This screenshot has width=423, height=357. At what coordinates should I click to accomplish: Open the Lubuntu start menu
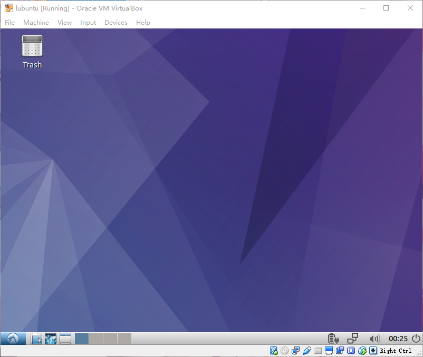[14, 339]
